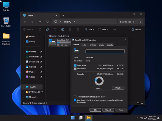Go up one level with up arrow

click(40, 22)
